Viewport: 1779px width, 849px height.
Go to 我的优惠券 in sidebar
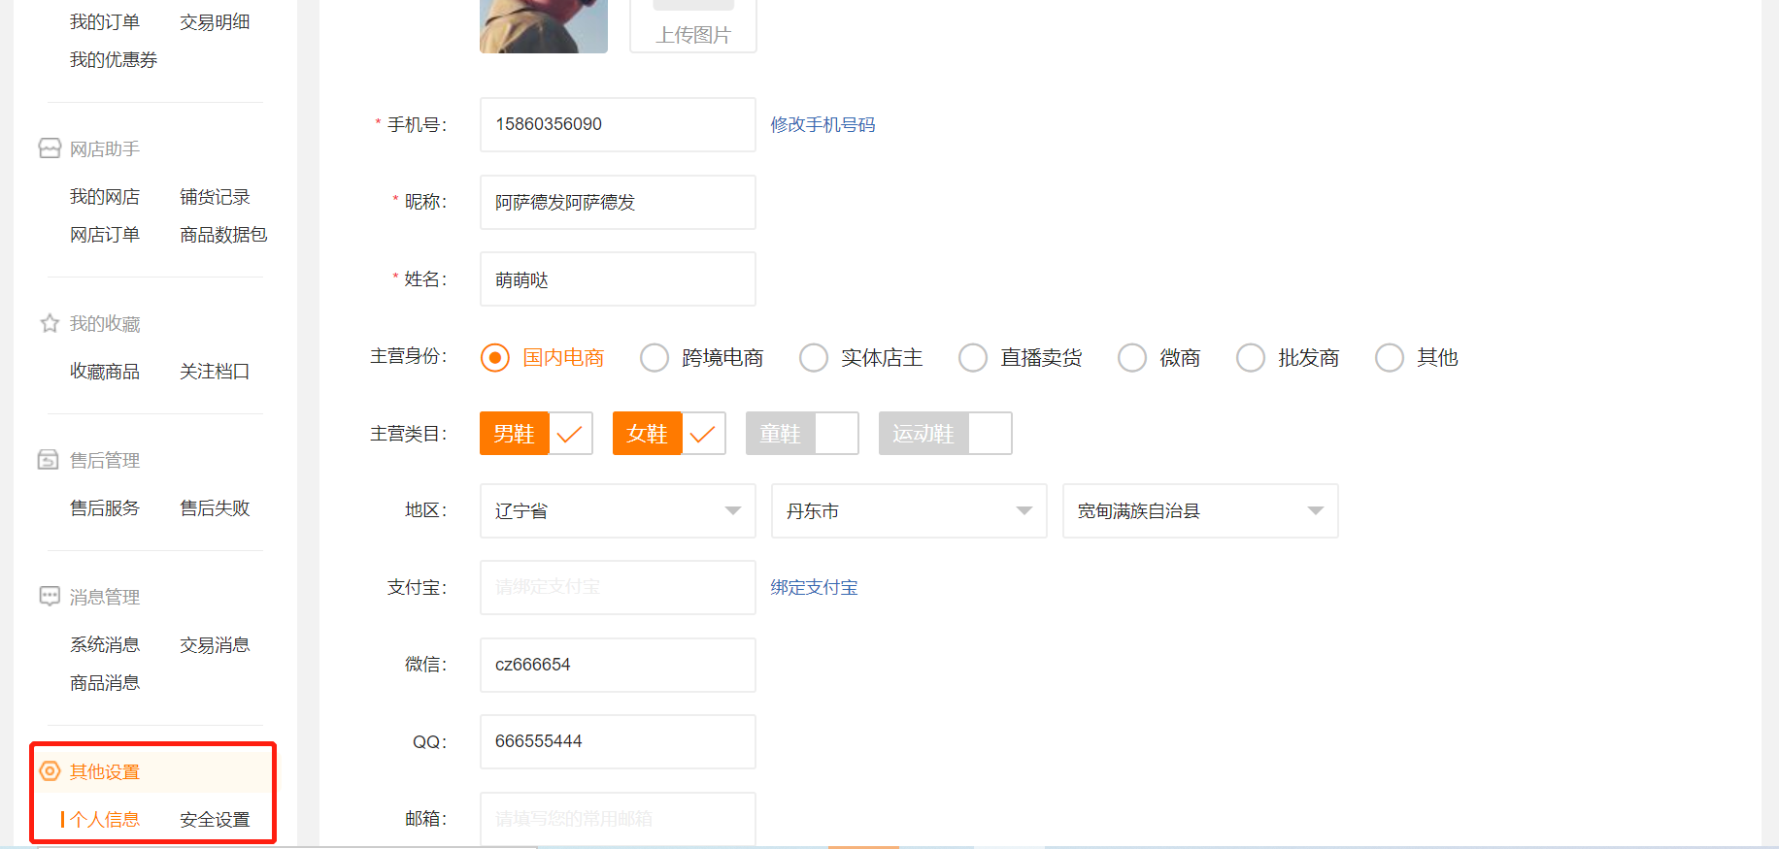tap(114, 60)
